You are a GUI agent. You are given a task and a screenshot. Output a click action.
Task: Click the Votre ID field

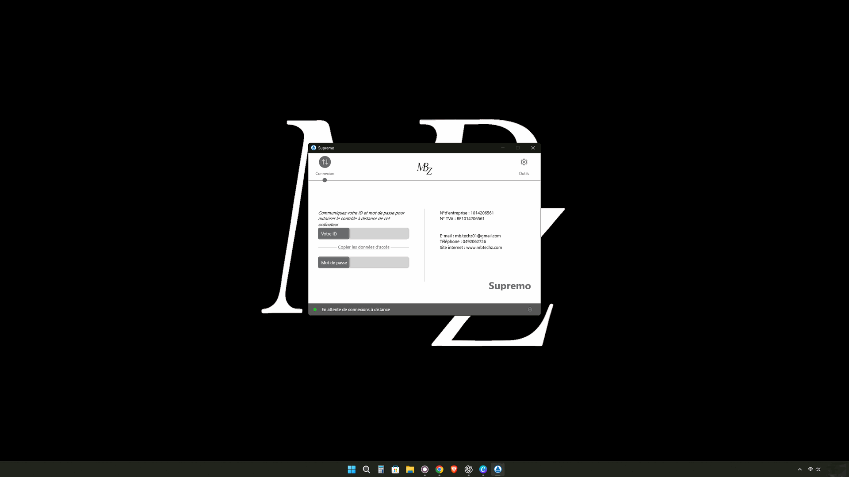pyautogui.click(x=379, y=234)
